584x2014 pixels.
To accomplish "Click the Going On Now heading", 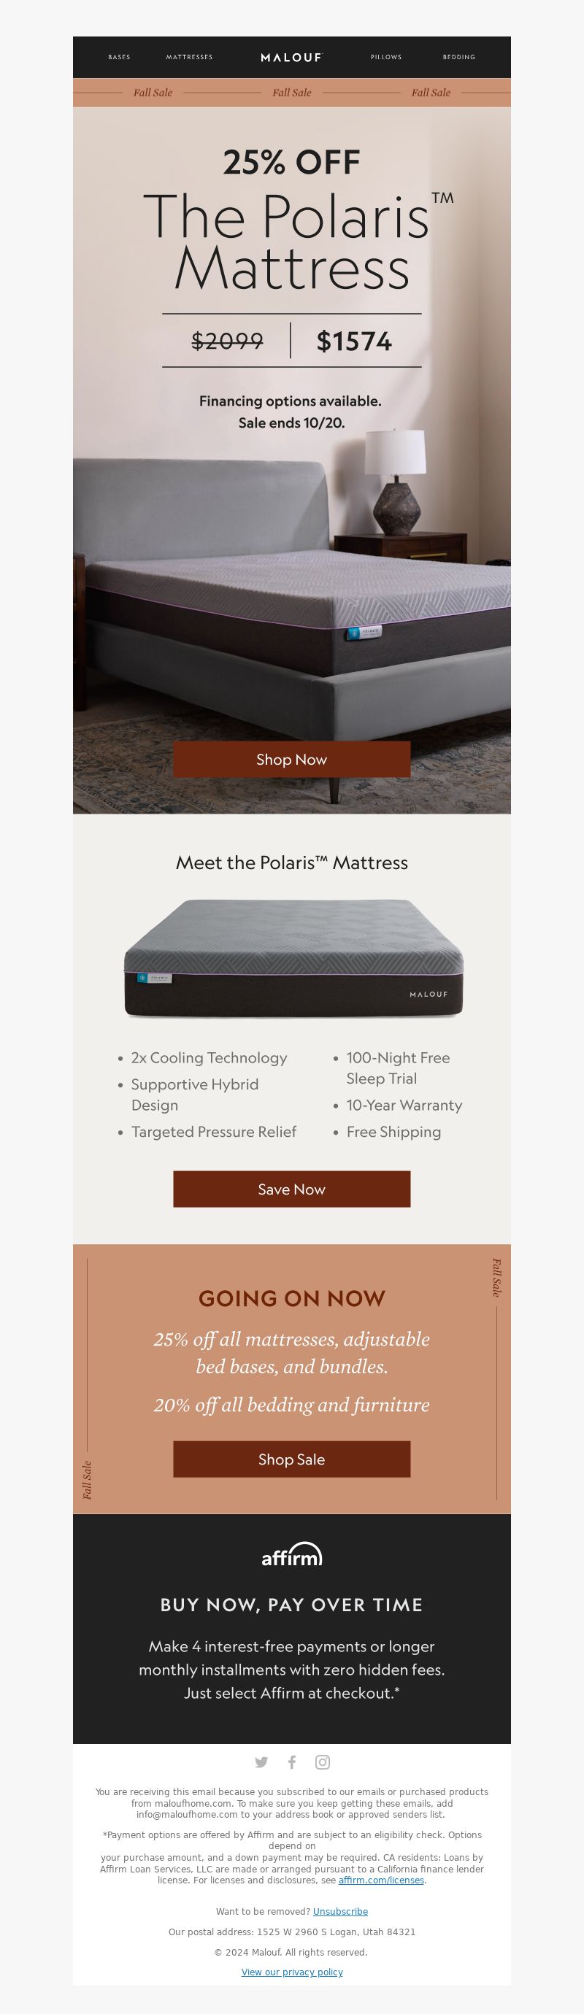I will [x=291, y=1298].
